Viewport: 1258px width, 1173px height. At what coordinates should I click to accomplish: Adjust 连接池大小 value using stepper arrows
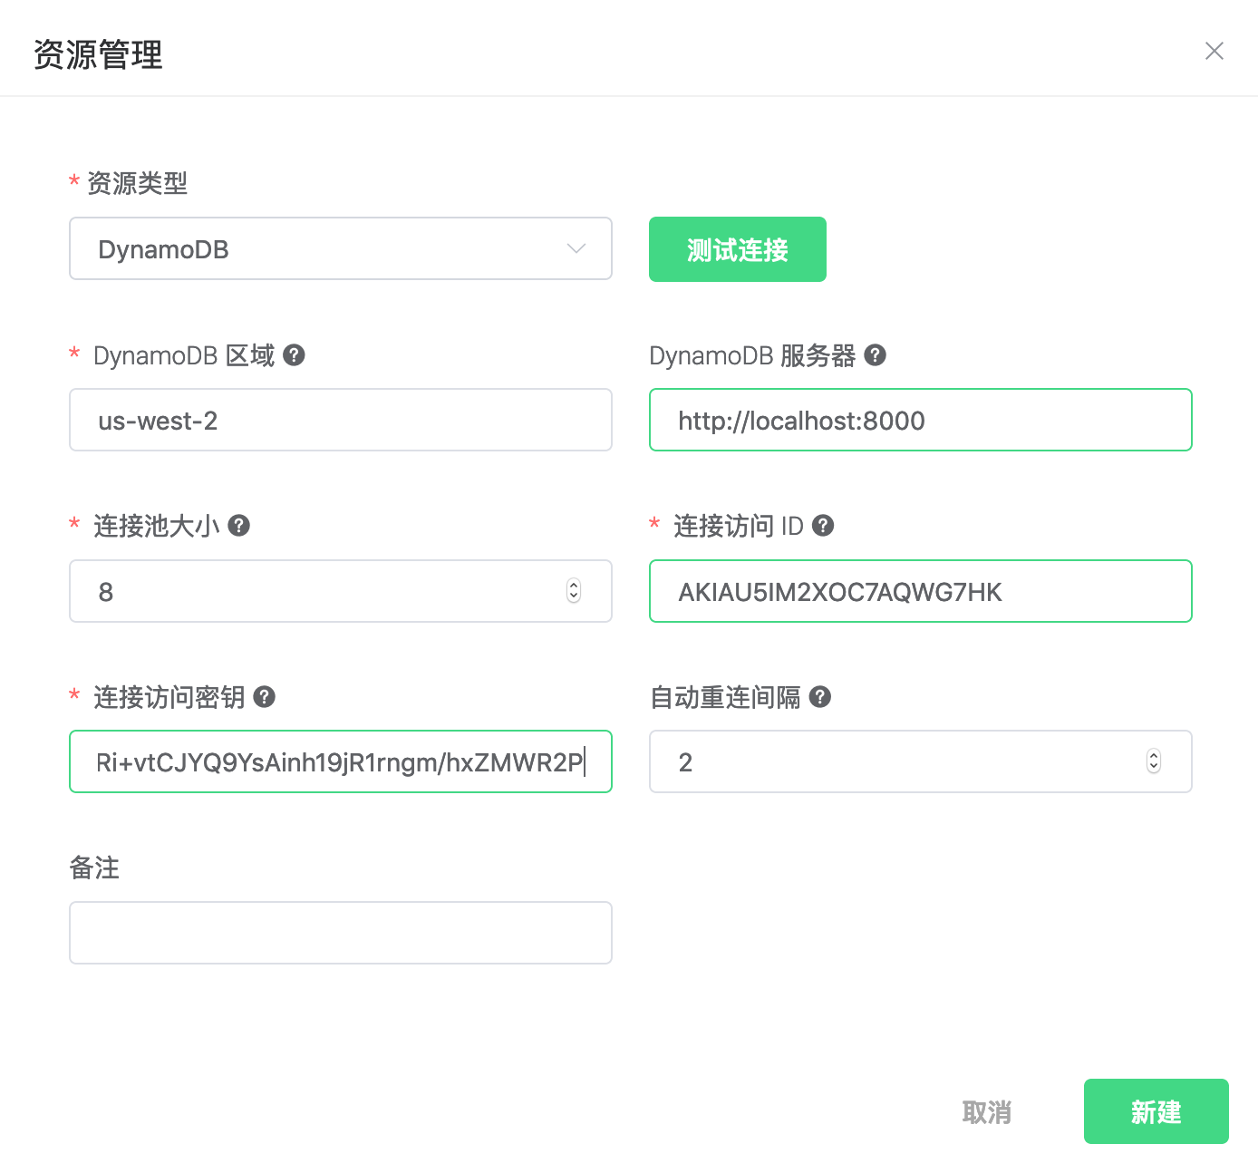(x=574, y=591)
